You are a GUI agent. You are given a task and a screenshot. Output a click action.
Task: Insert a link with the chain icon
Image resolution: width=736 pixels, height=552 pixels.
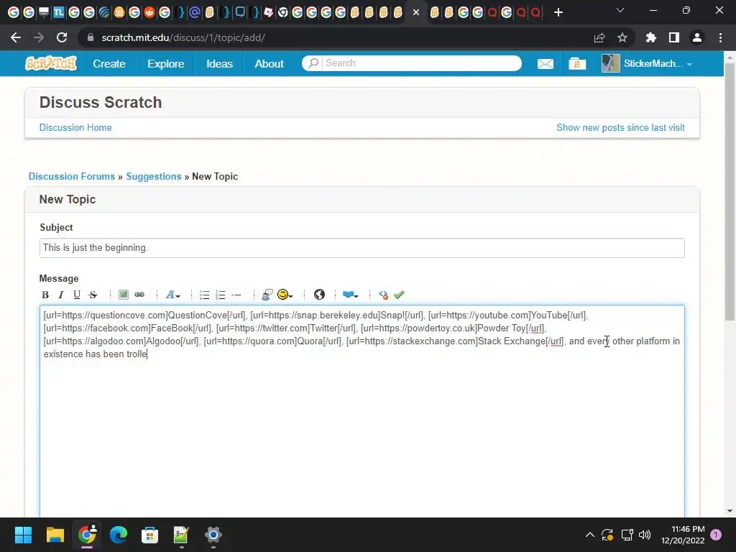click(139, 295)
